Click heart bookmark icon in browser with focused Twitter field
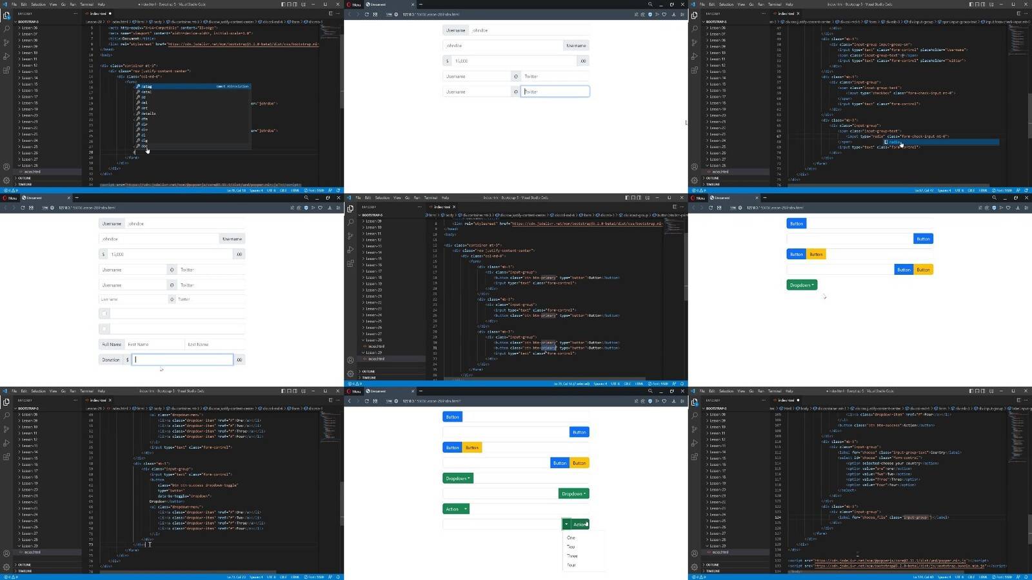Screen dimensions: 1032x580 [664, 14]
